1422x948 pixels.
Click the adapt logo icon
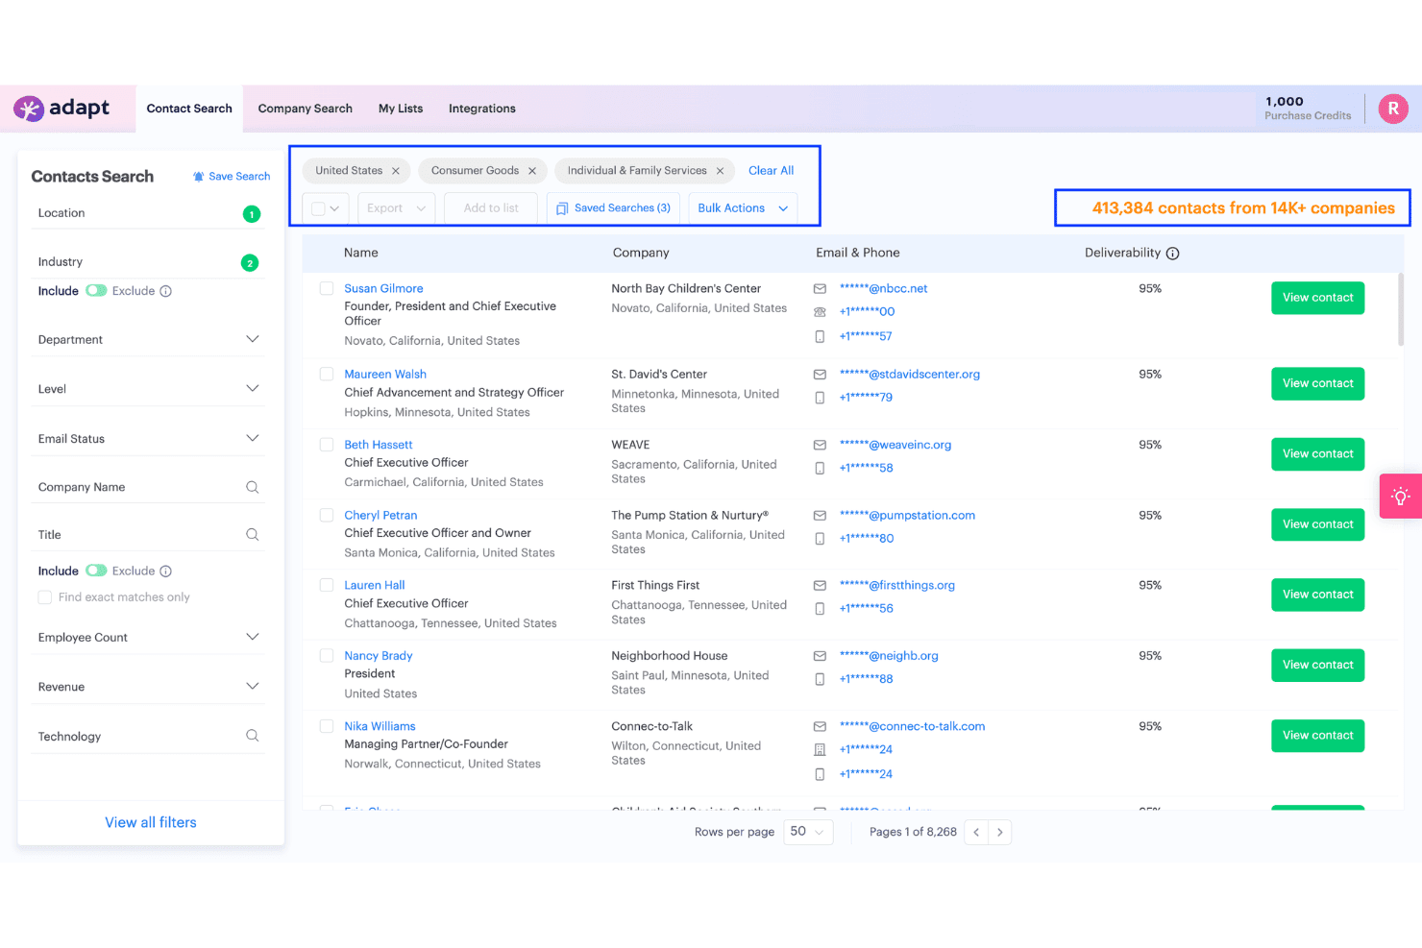[x=29, y=109]
